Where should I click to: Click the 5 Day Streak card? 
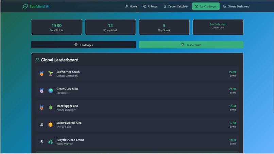(164, 27)
